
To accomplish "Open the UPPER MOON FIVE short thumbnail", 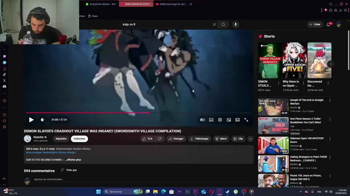I will point(294,60).
